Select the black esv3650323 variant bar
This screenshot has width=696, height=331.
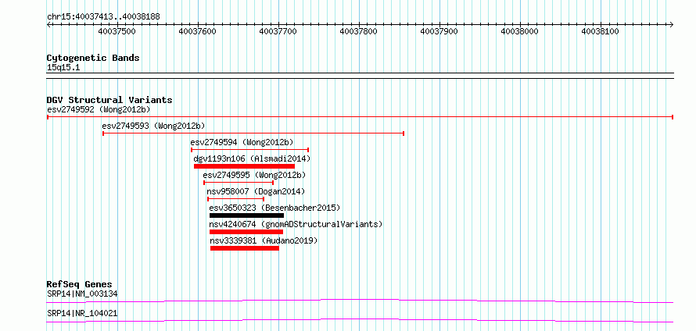point(246,215)
